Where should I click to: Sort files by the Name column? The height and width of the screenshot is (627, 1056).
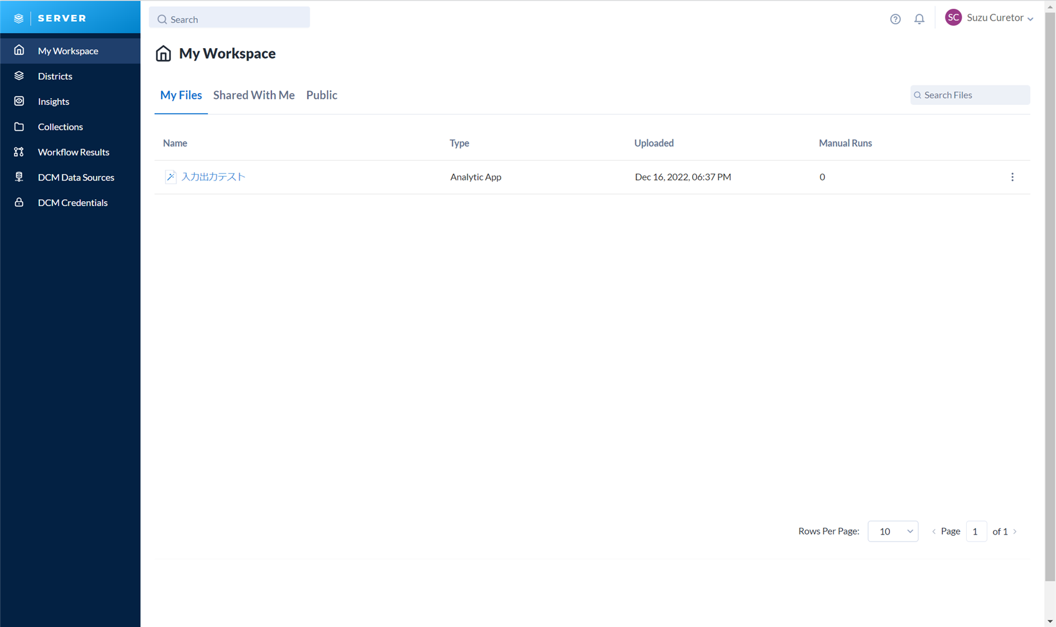coord(175,143)
